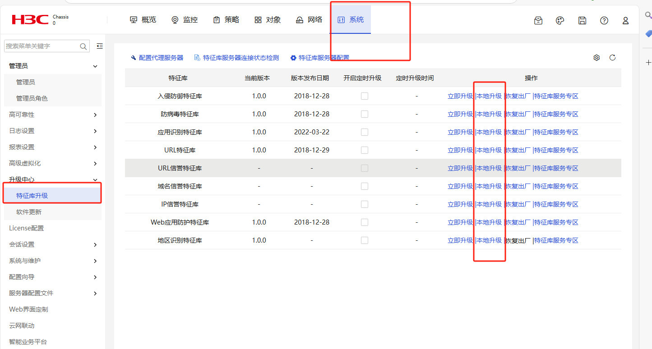Open the theme palette icon
The image size is (652, 349).
click(560, 20)
